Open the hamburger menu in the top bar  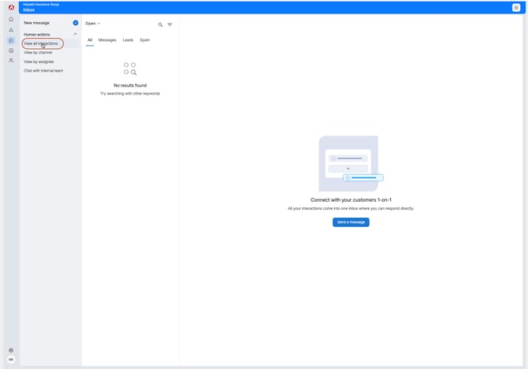pyautogui.click(x=516, y=7)
